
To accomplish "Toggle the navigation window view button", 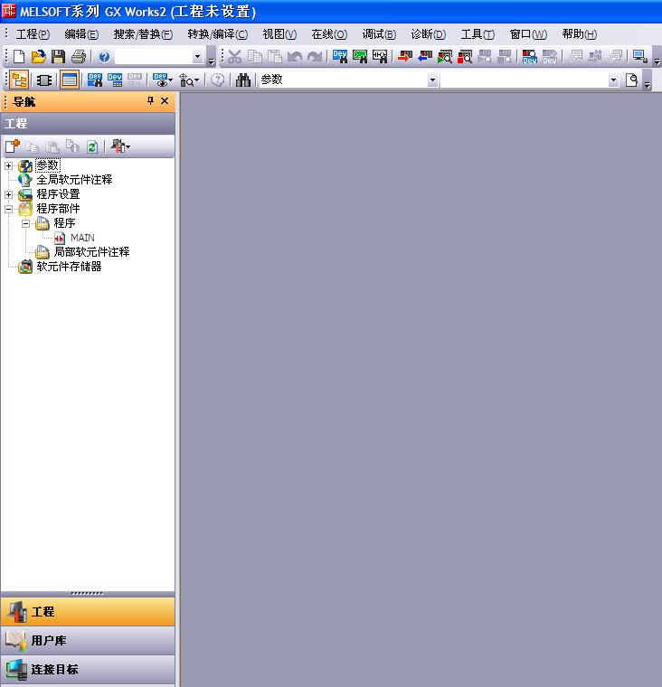I will [x=18, y=80].
